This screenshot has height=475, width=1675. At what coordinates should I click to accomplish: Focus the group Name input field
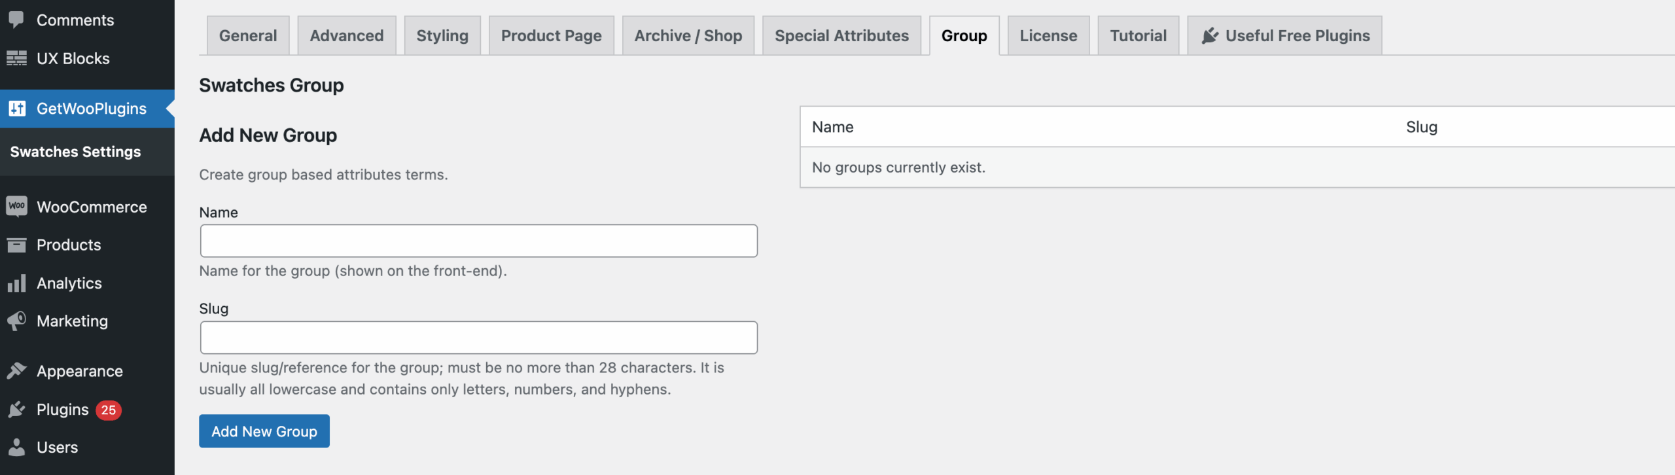click(x=479, y=241)
